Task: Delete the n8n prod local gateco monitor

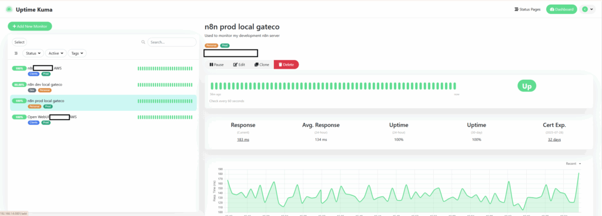Action: point(286,65)
